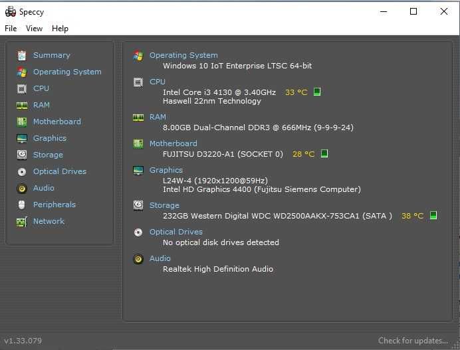
Task: Open the Optical Drives heading link in summary
Action: click(176, 232)
